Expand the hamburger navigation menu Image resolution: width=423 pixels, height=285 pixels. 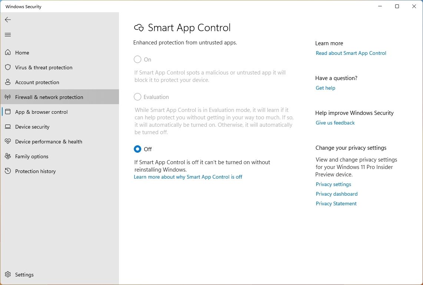[8, 34]
